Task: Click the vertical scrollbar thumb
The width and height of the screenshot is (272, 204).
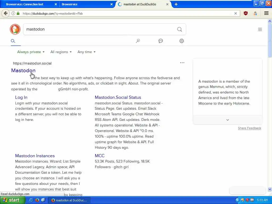Action: (x=270, y=40)
